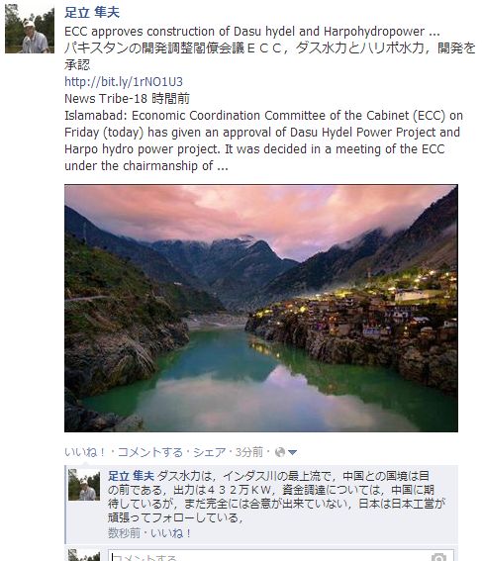Open the post author's profile picture

pyautogui.click(x=30, y=29)
